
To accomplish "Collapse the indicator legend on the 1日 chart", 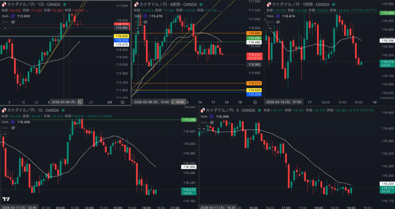I will click(x=5, y=29).
